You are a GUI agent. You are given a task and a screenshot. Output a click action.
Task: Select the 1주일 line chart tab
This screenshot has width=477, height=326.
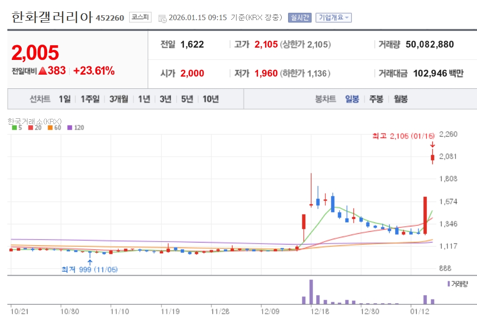[x=90, y=99]
